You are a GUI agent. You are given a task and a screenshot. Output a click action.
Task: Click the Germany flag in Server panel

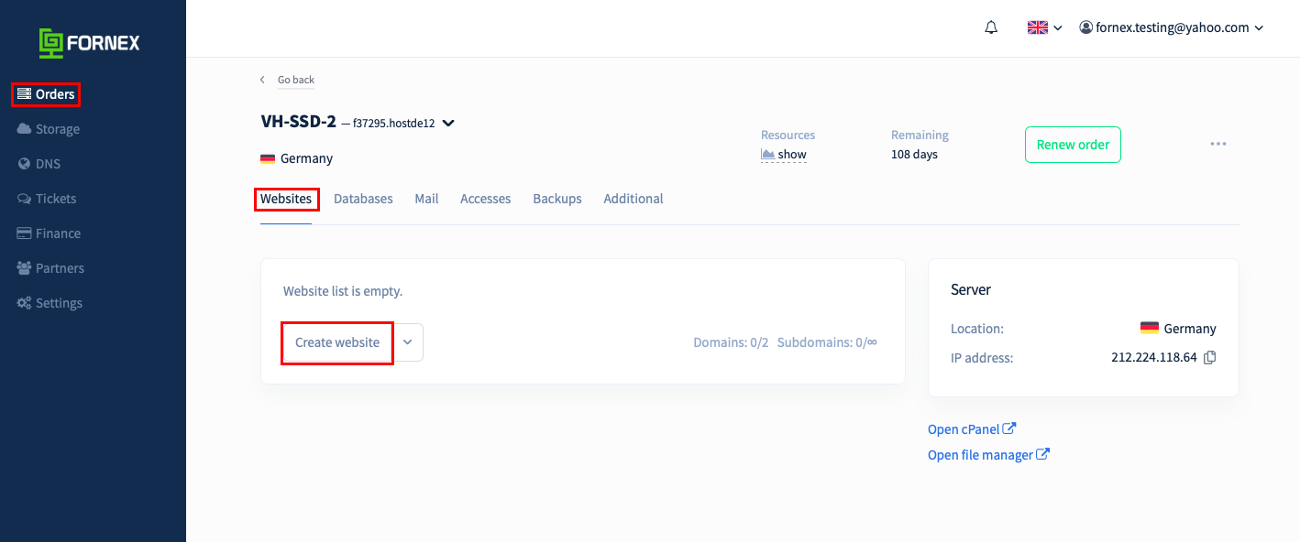tap(1149, 328)
